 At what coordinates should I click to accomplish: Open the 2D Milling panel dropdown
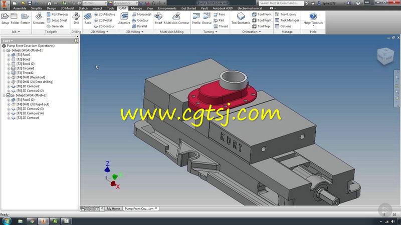99,32
